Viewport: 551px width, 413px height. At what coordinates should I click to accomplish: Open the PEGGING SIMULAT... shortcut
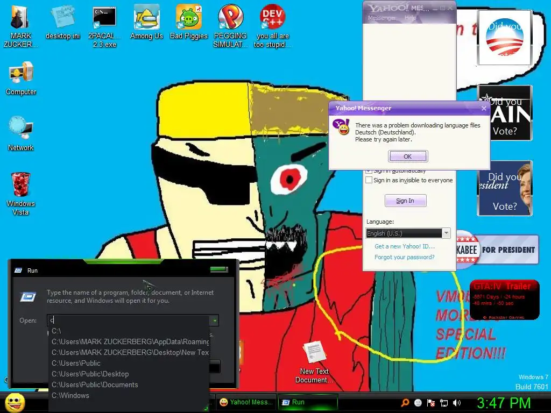click(x=230, y=26)
